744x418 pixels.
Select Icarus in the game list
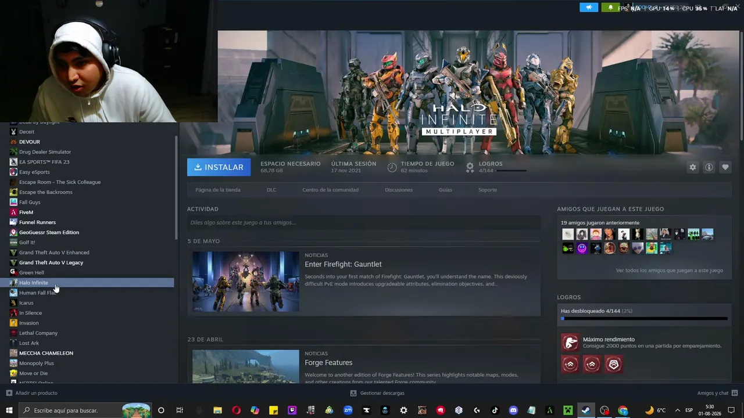(x=26, y=303)
